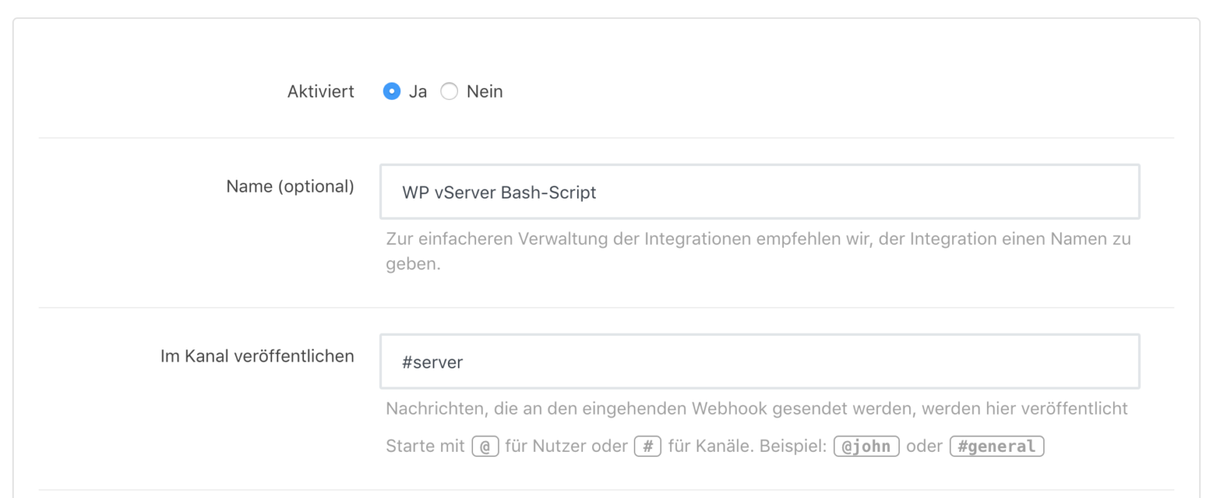
Task: Click the "@" badge in the hint text
Action: 485,446
